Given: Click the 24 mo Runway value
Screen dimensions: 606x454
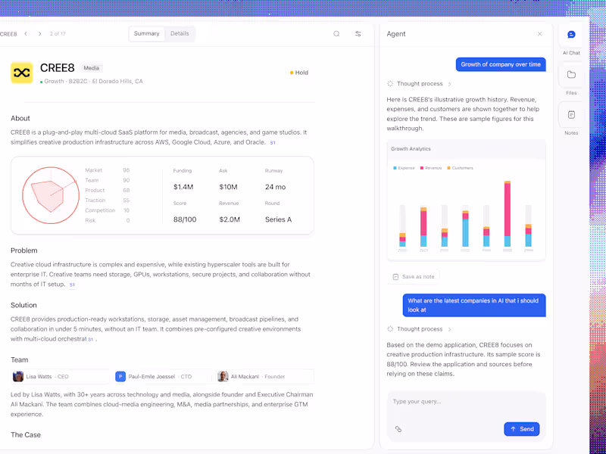Looking at the screenshot, I should click(x=275, y=187).
